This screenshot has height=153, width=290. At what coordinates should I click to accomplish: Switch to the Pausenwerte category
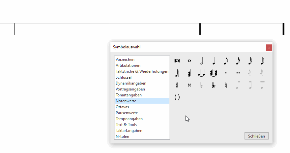pos(127,113)
